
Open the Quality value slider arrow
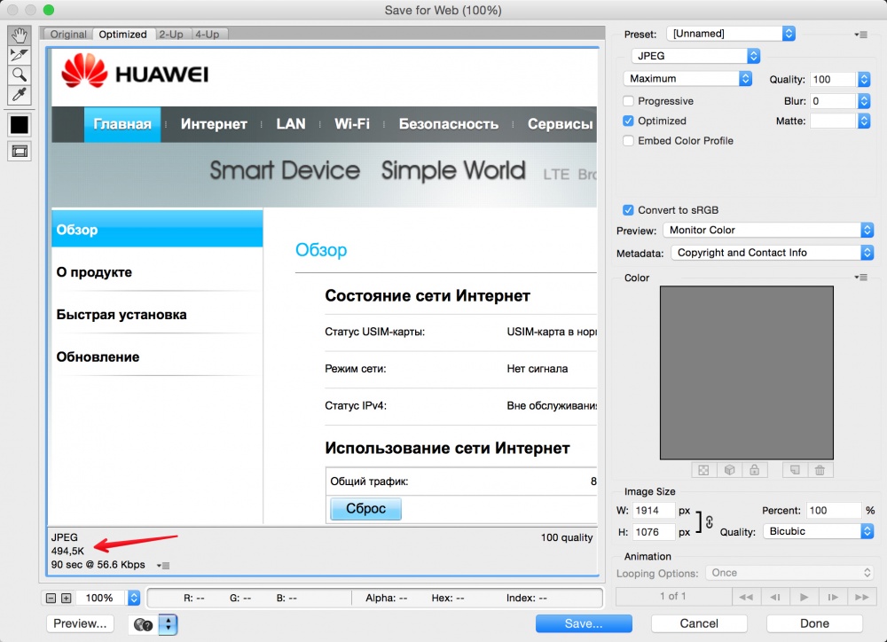click(864, 79)
